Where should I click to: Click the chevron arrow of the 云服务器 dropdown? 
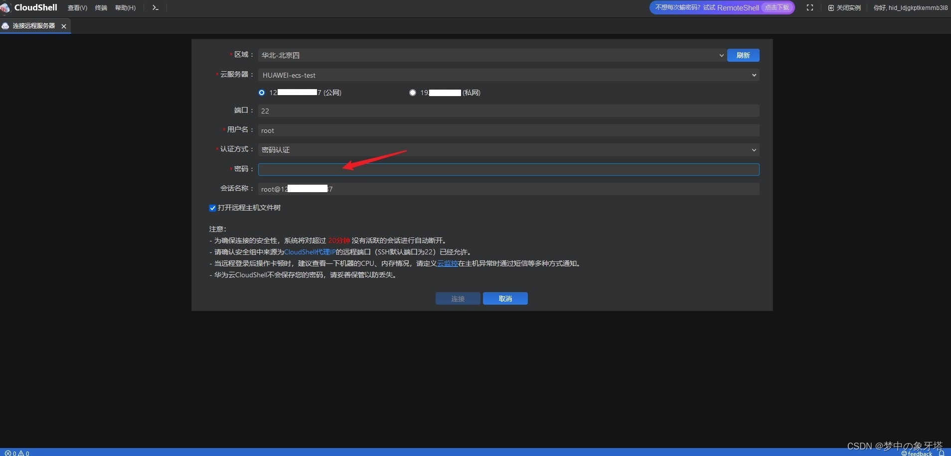coord(754,75)
